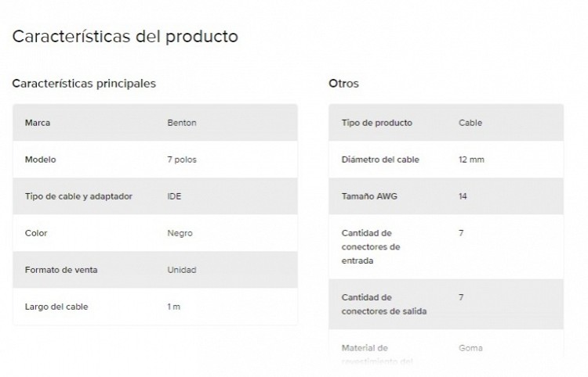The image size is (588, 377).
Task: Select the 'Unidad' value
Action: click(182, 270)
